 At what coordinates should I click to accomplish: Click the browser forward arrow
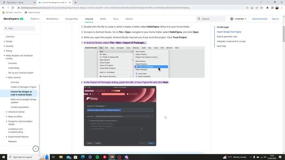(x=8, y=8)
